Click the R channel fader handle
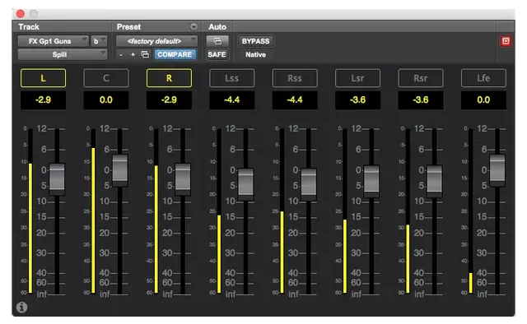This screenshot has height=324, width=527. [x=183, y=179]
